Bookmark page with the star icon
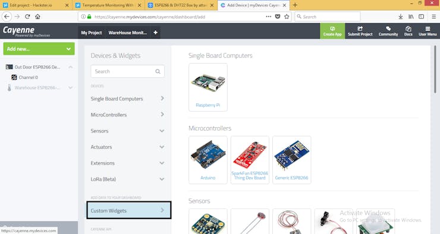 pos(287,17)
